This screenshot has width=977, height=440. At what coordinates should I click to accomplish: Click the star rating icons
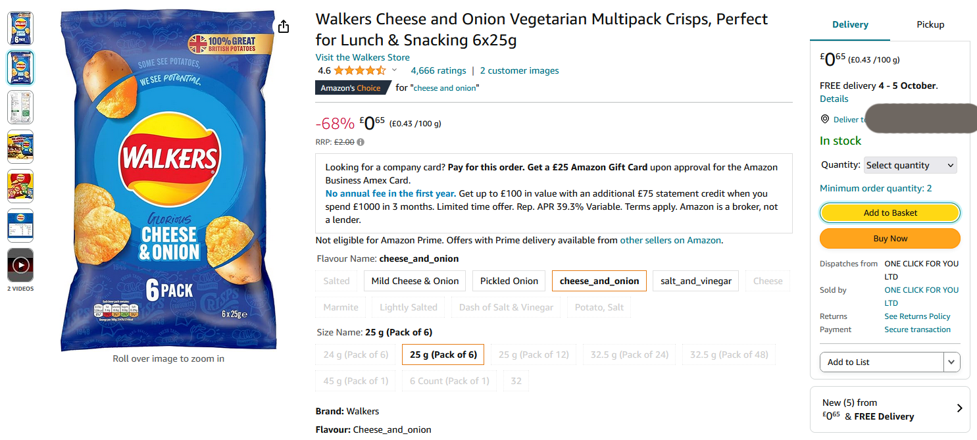(x=359, y=70)
